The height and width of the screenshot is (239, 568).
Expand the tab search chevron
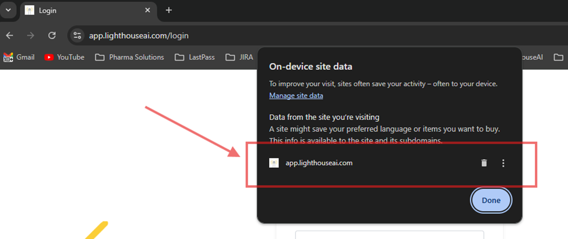click(8, 10)
